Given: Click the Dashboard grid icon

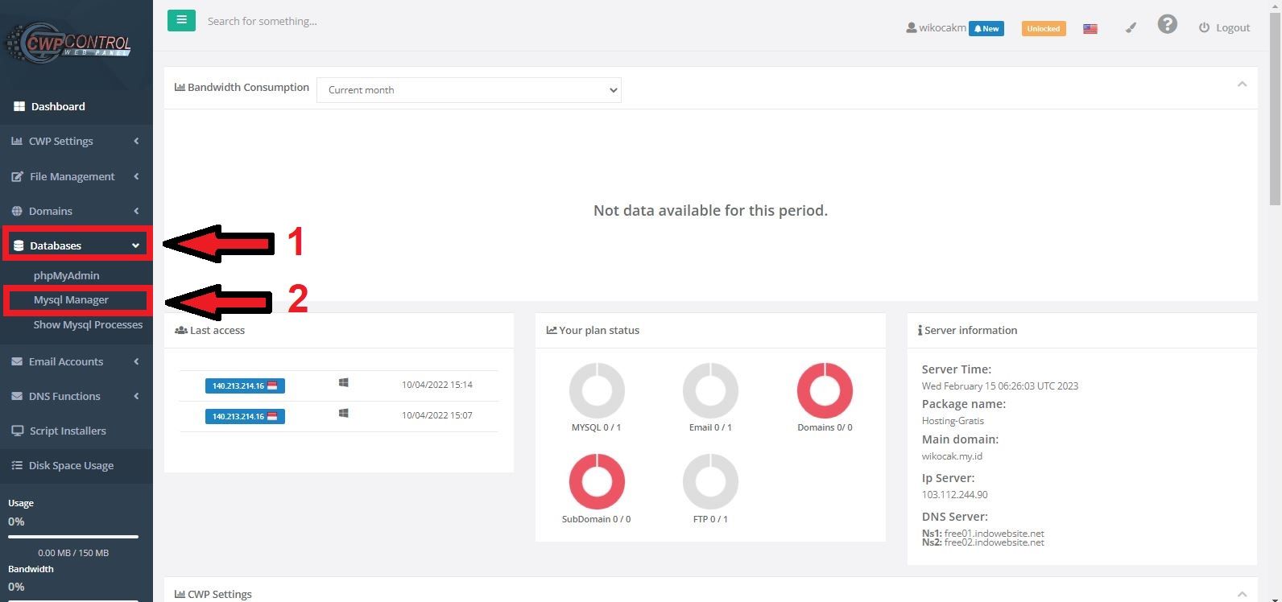Looking at the screenshot, I should coord(19,106).
